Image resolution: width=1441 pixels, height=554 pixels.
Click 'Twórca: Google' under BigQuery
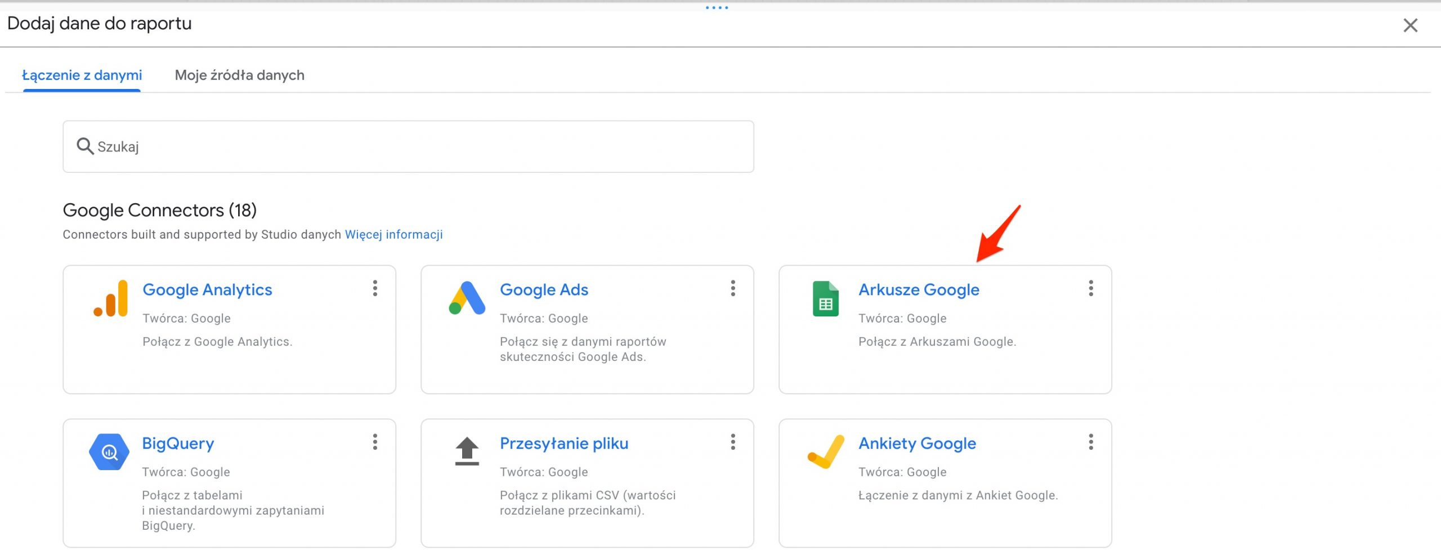tap(186, 472)
